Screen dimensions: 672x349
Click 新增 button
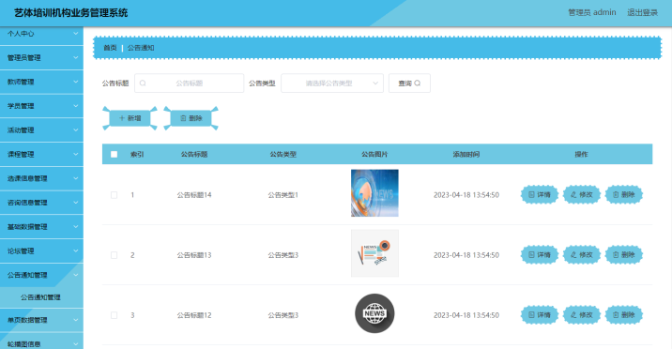coord(130,118)
